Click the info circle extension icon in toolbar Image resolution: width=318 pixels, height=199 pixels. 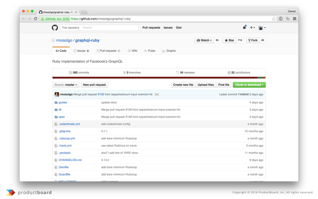[x=281, y=19]
